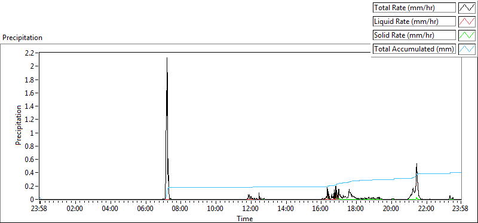
Task: Click the 1.4 y-axis tick label
Action: (x=30, y=106)
